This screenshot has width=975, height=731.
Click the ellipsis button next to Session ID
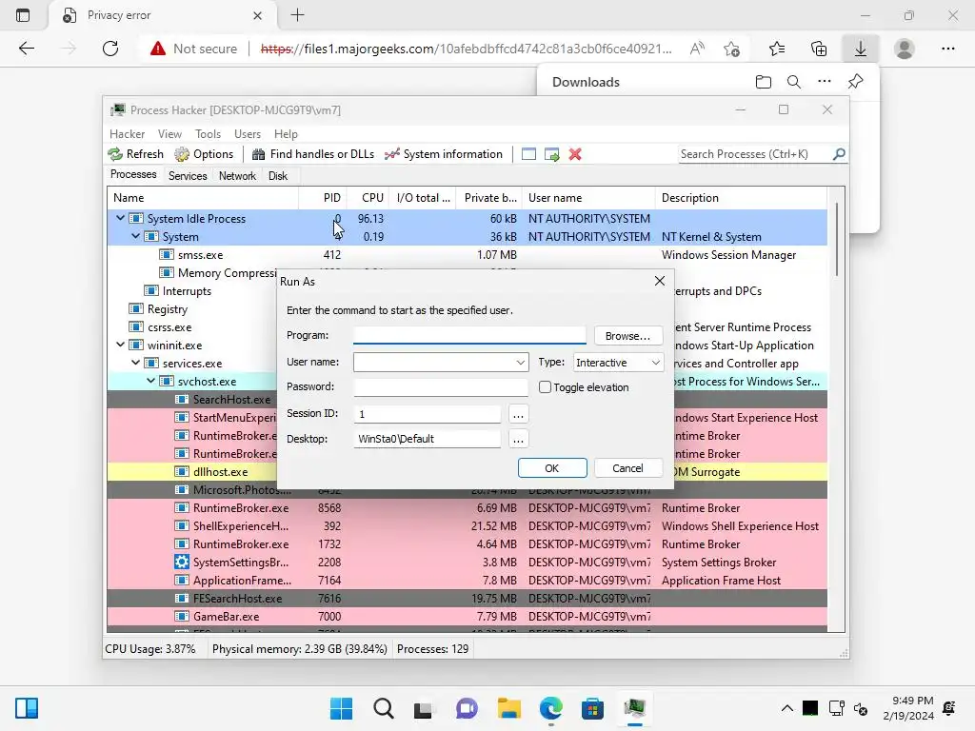pos(519,414)
